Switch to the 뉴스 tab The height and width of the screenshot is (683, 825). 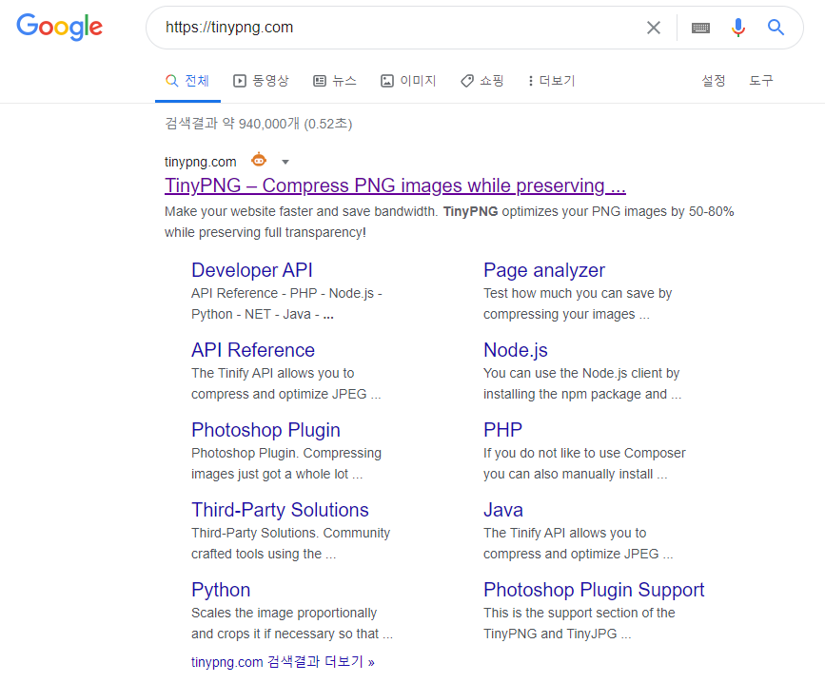(x=335, y=81)
